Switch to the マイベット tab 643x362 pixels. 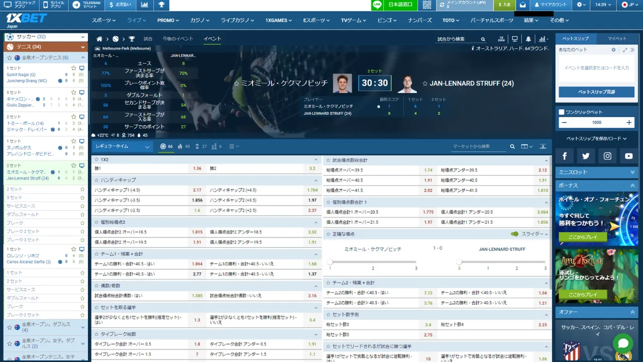click(617, 39)
